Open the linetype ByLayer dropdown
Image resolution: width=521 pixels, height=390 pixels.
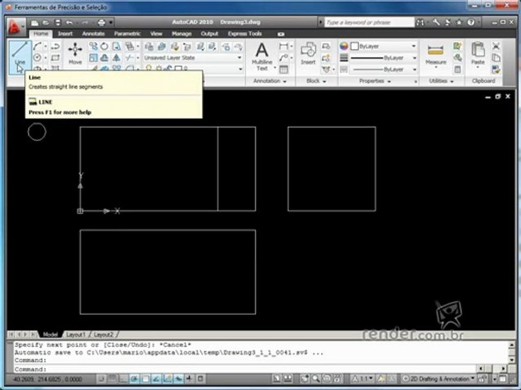point(384,69)
